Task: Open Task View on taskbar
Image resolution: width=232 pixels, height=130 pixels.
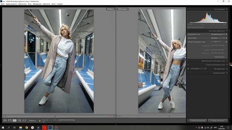Action: tap(14, 127)
